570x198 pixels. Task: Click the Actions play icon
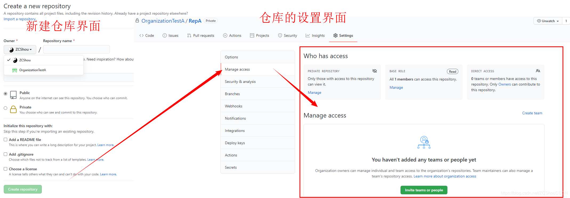pyautogui.click(x=225, y=35)
